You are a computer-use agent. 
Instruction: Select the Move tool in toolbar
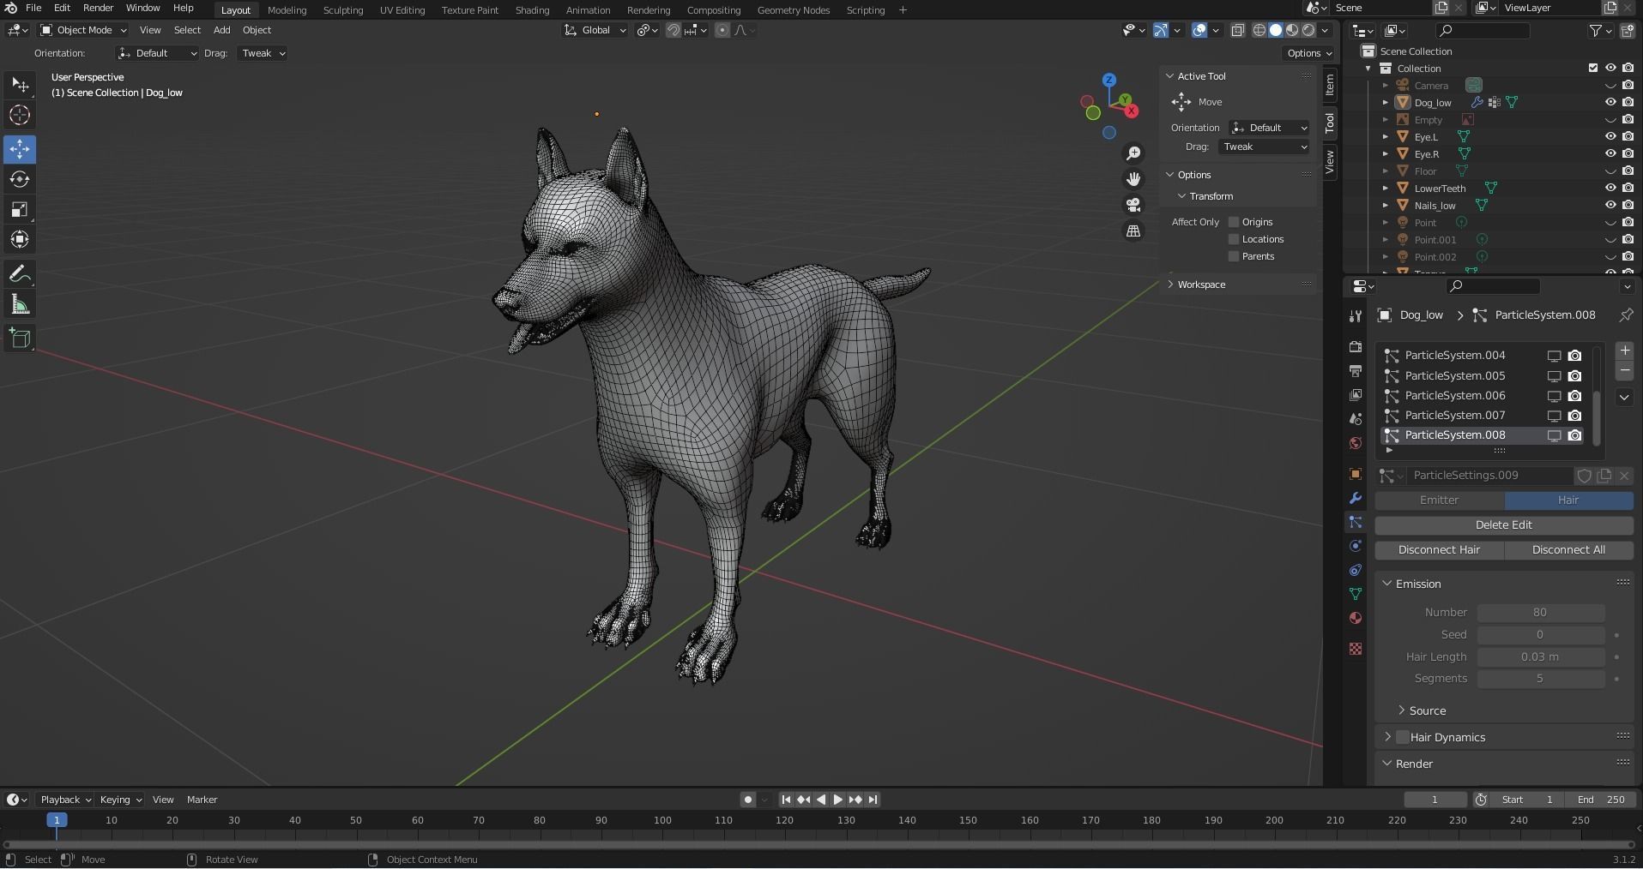(20, 149)
